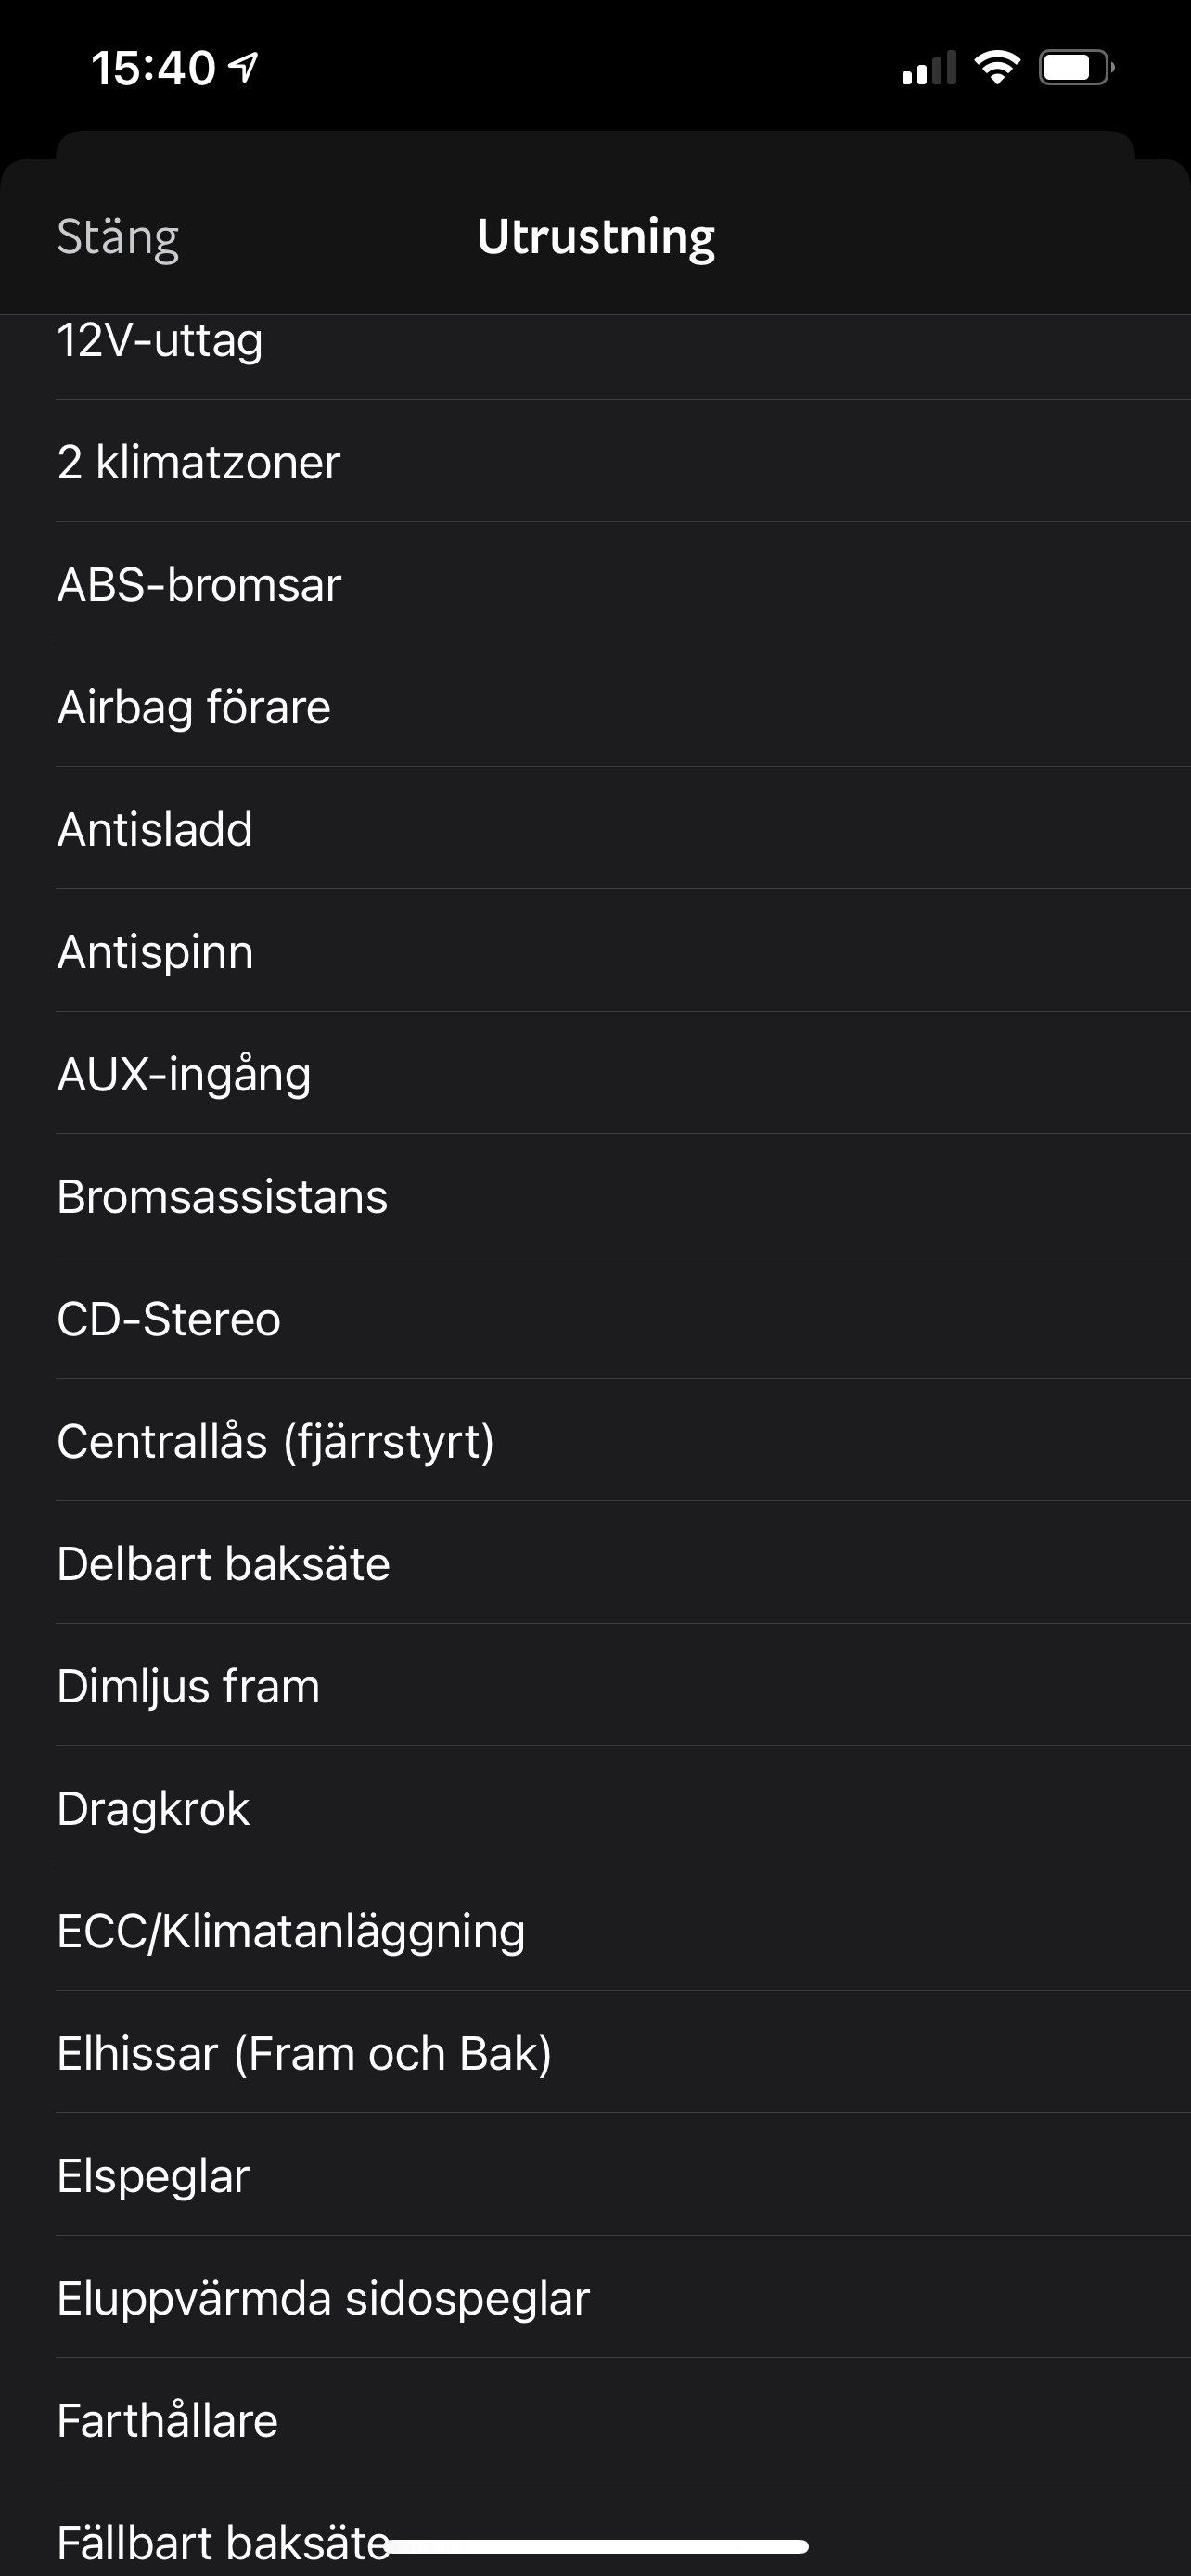Tap the cellular signal icon
1191x2576 pixels.
pos(928,68)
